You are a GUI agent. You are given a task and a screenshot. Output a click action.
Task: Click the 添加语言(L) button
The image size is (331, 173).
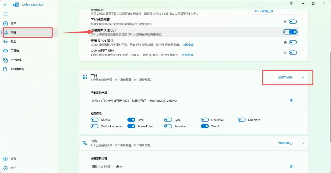[x=285, y=143]
